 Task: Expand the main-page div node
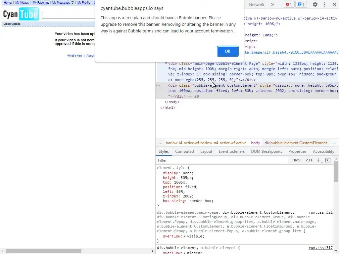(x=166, y=63)
